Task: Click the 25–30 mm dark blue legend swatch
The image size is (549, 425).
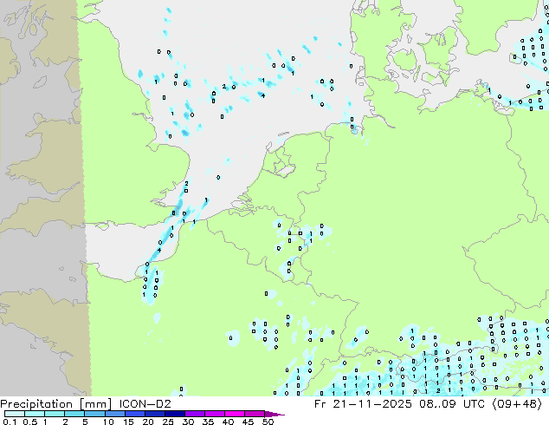Action: click(174, 414)
